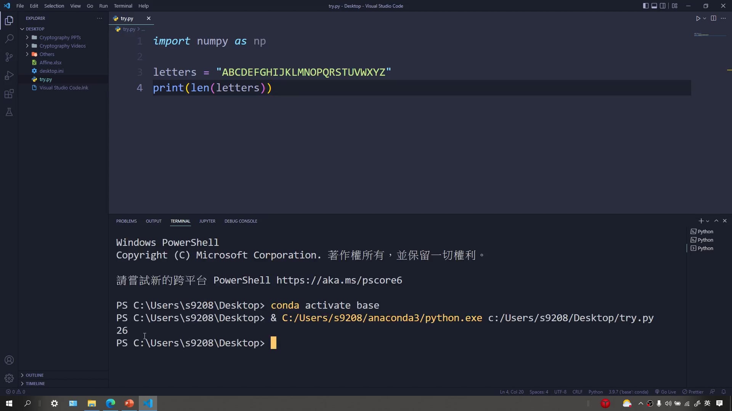This screenshot has height=411, width=732.
Task: Open the Extensions view
Action: pos(9,94)
